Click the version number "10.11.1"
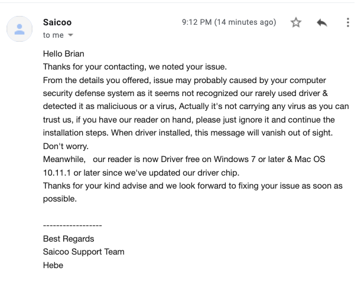This screenshot has height=287, width=361. [57, 173]
